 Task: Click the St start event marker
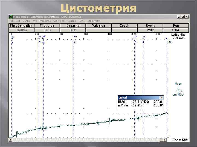(12, 36)
